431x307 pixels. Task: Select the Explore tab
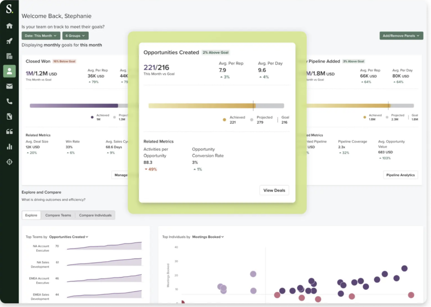click(31, 215)
